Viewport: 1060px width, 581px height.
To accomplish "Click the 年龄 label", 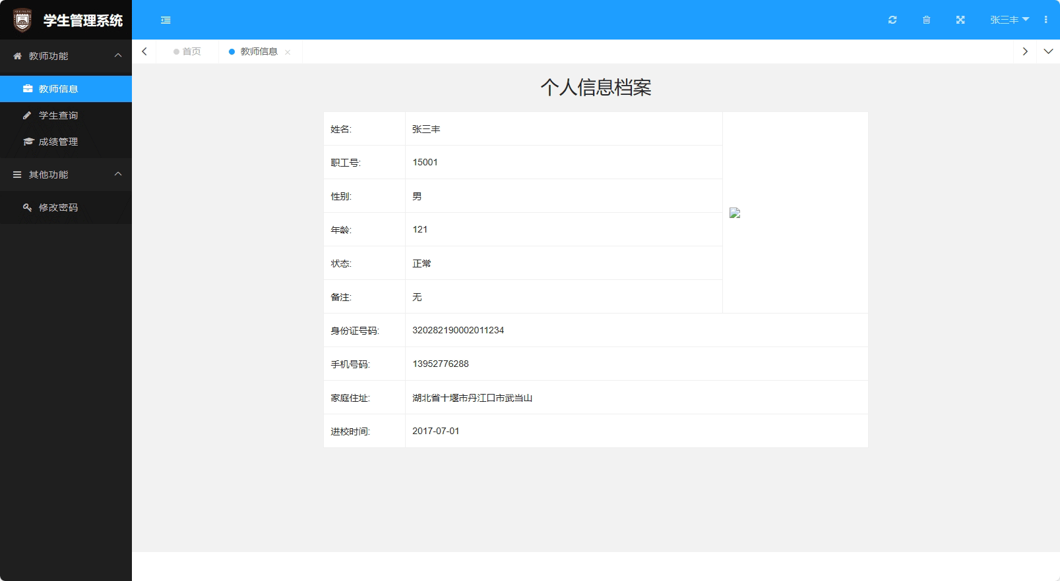I will coord(341,230).
